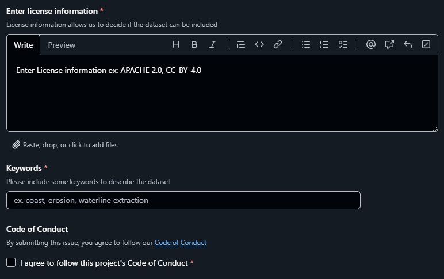Select the Write tab
This screenshot has width=444, height=279.
[23, 45]
